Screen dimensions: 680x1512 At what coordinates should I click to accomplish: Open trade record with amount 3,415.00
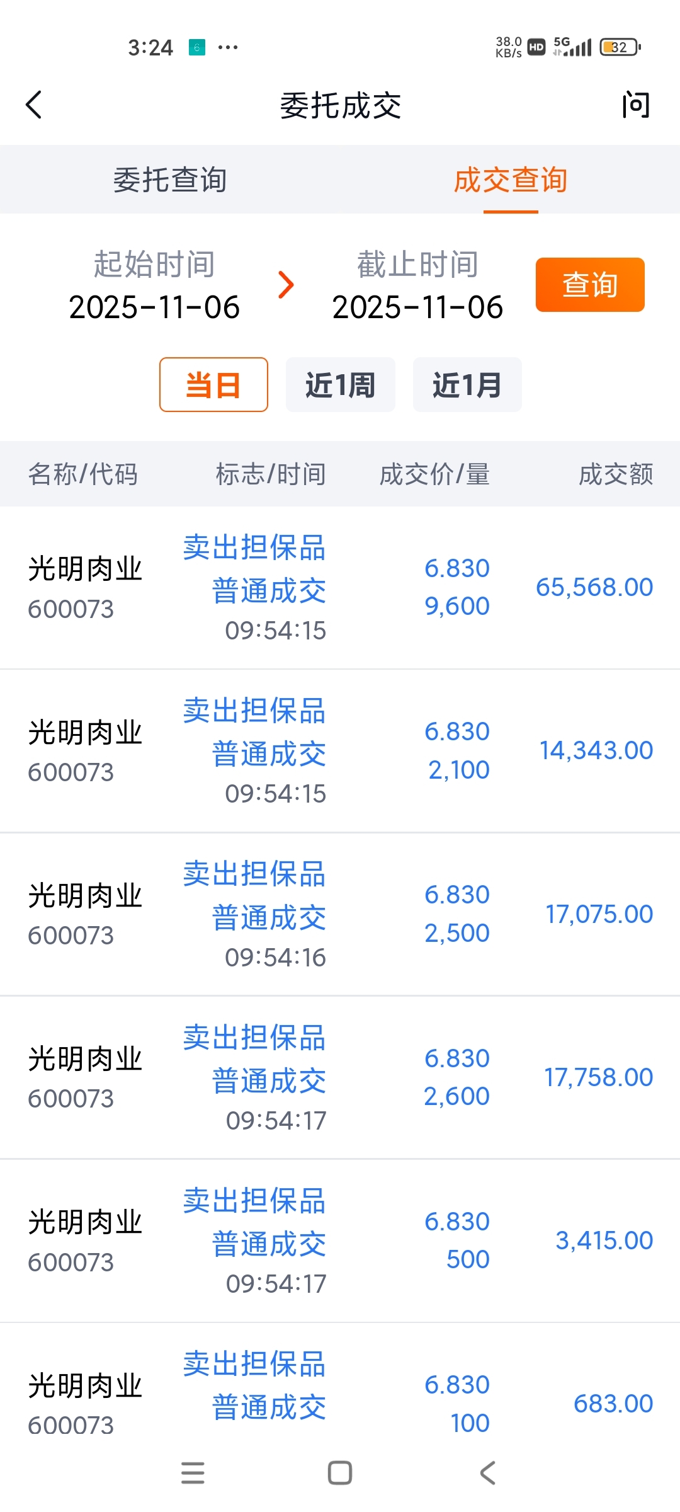coord(340,1241)
